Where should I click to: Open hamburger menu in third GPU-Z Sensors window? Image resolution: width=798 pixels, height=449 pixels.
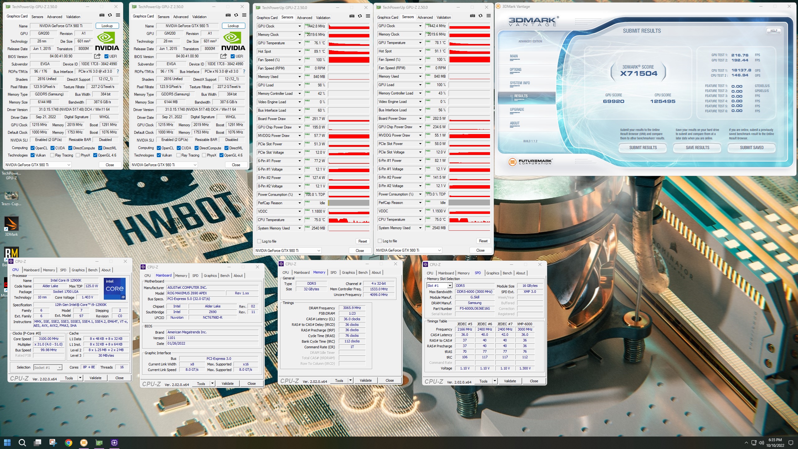click(x=368, y=16)
